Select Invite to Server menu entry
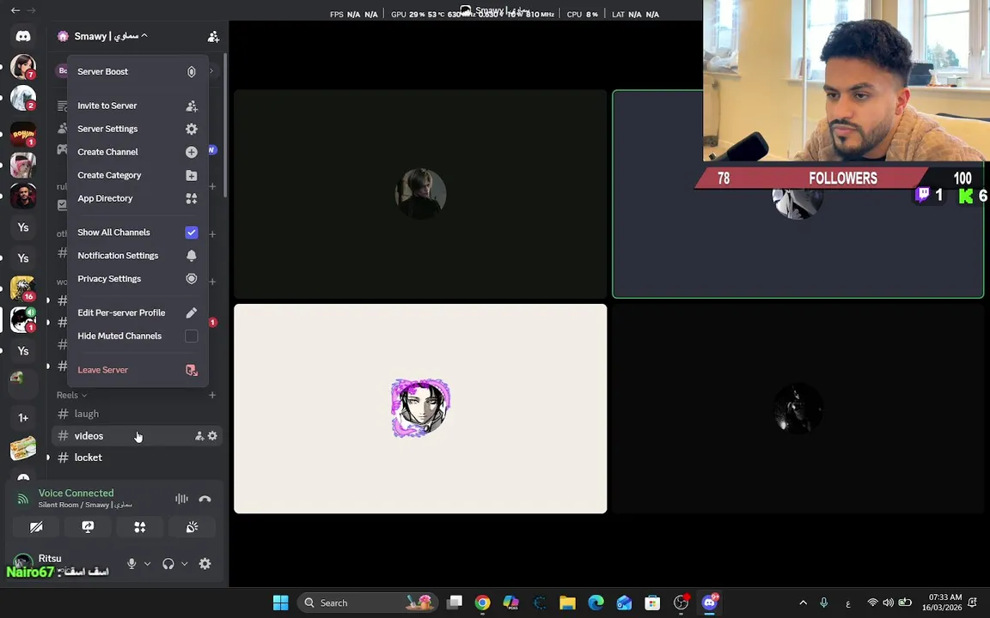 click(137, 106)
